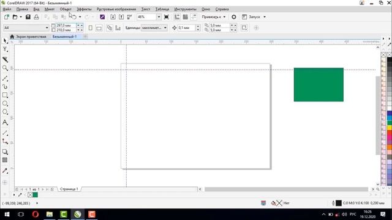Click the Print icon in the toolbar
Screen dimensions: 392x220
tap(36, 17)
